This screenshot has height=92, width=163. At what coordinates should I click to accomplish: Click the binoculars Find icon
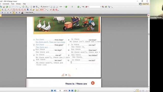[83, 7]
